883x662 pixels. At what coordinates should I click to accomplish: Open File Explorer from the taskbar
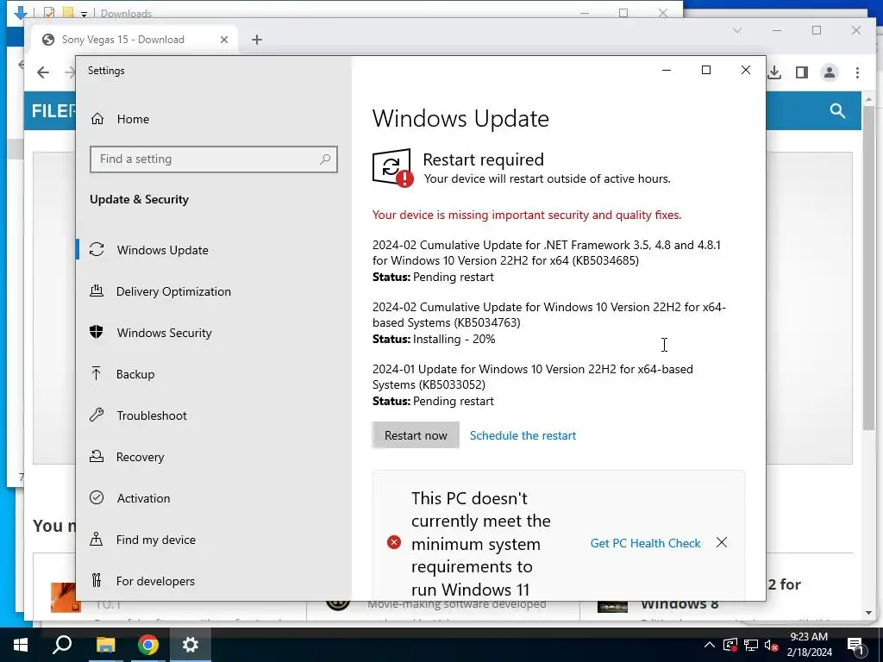pyautogui.click(x=104, y=645)
